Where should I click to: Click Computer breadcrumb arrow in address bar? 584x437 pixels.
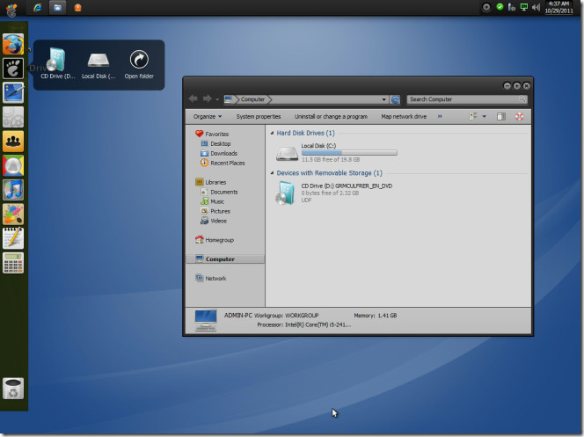point(270,99)
